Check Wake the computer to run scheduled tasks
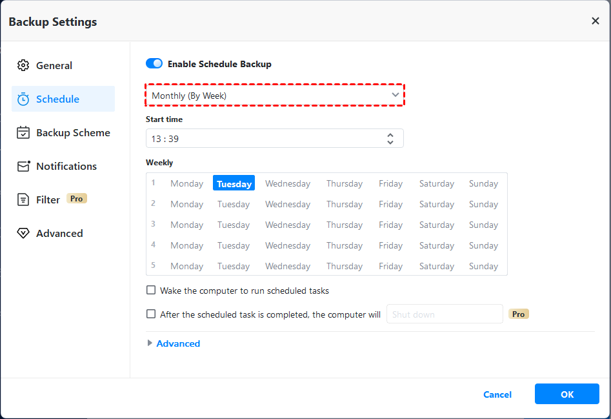Image resolution: width=611 pixels, height=419 pixels. click(x=151, y=291)
